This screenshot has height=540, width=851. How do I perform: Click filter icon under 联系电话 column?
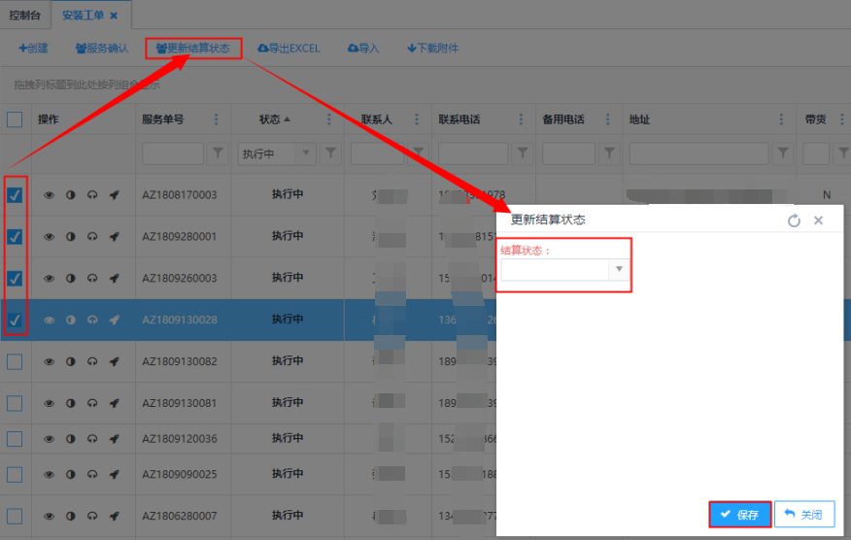pyautogui.click(x=523, y=153)
